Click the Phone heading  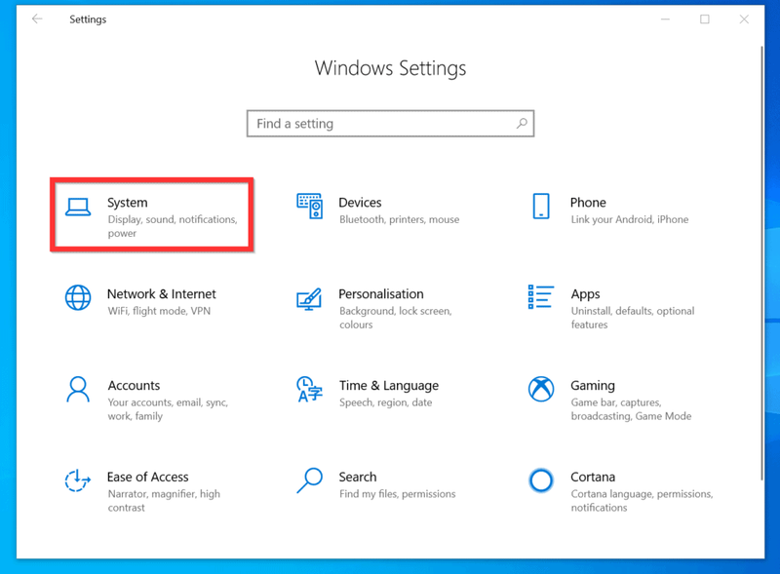[x=588, y=203]
